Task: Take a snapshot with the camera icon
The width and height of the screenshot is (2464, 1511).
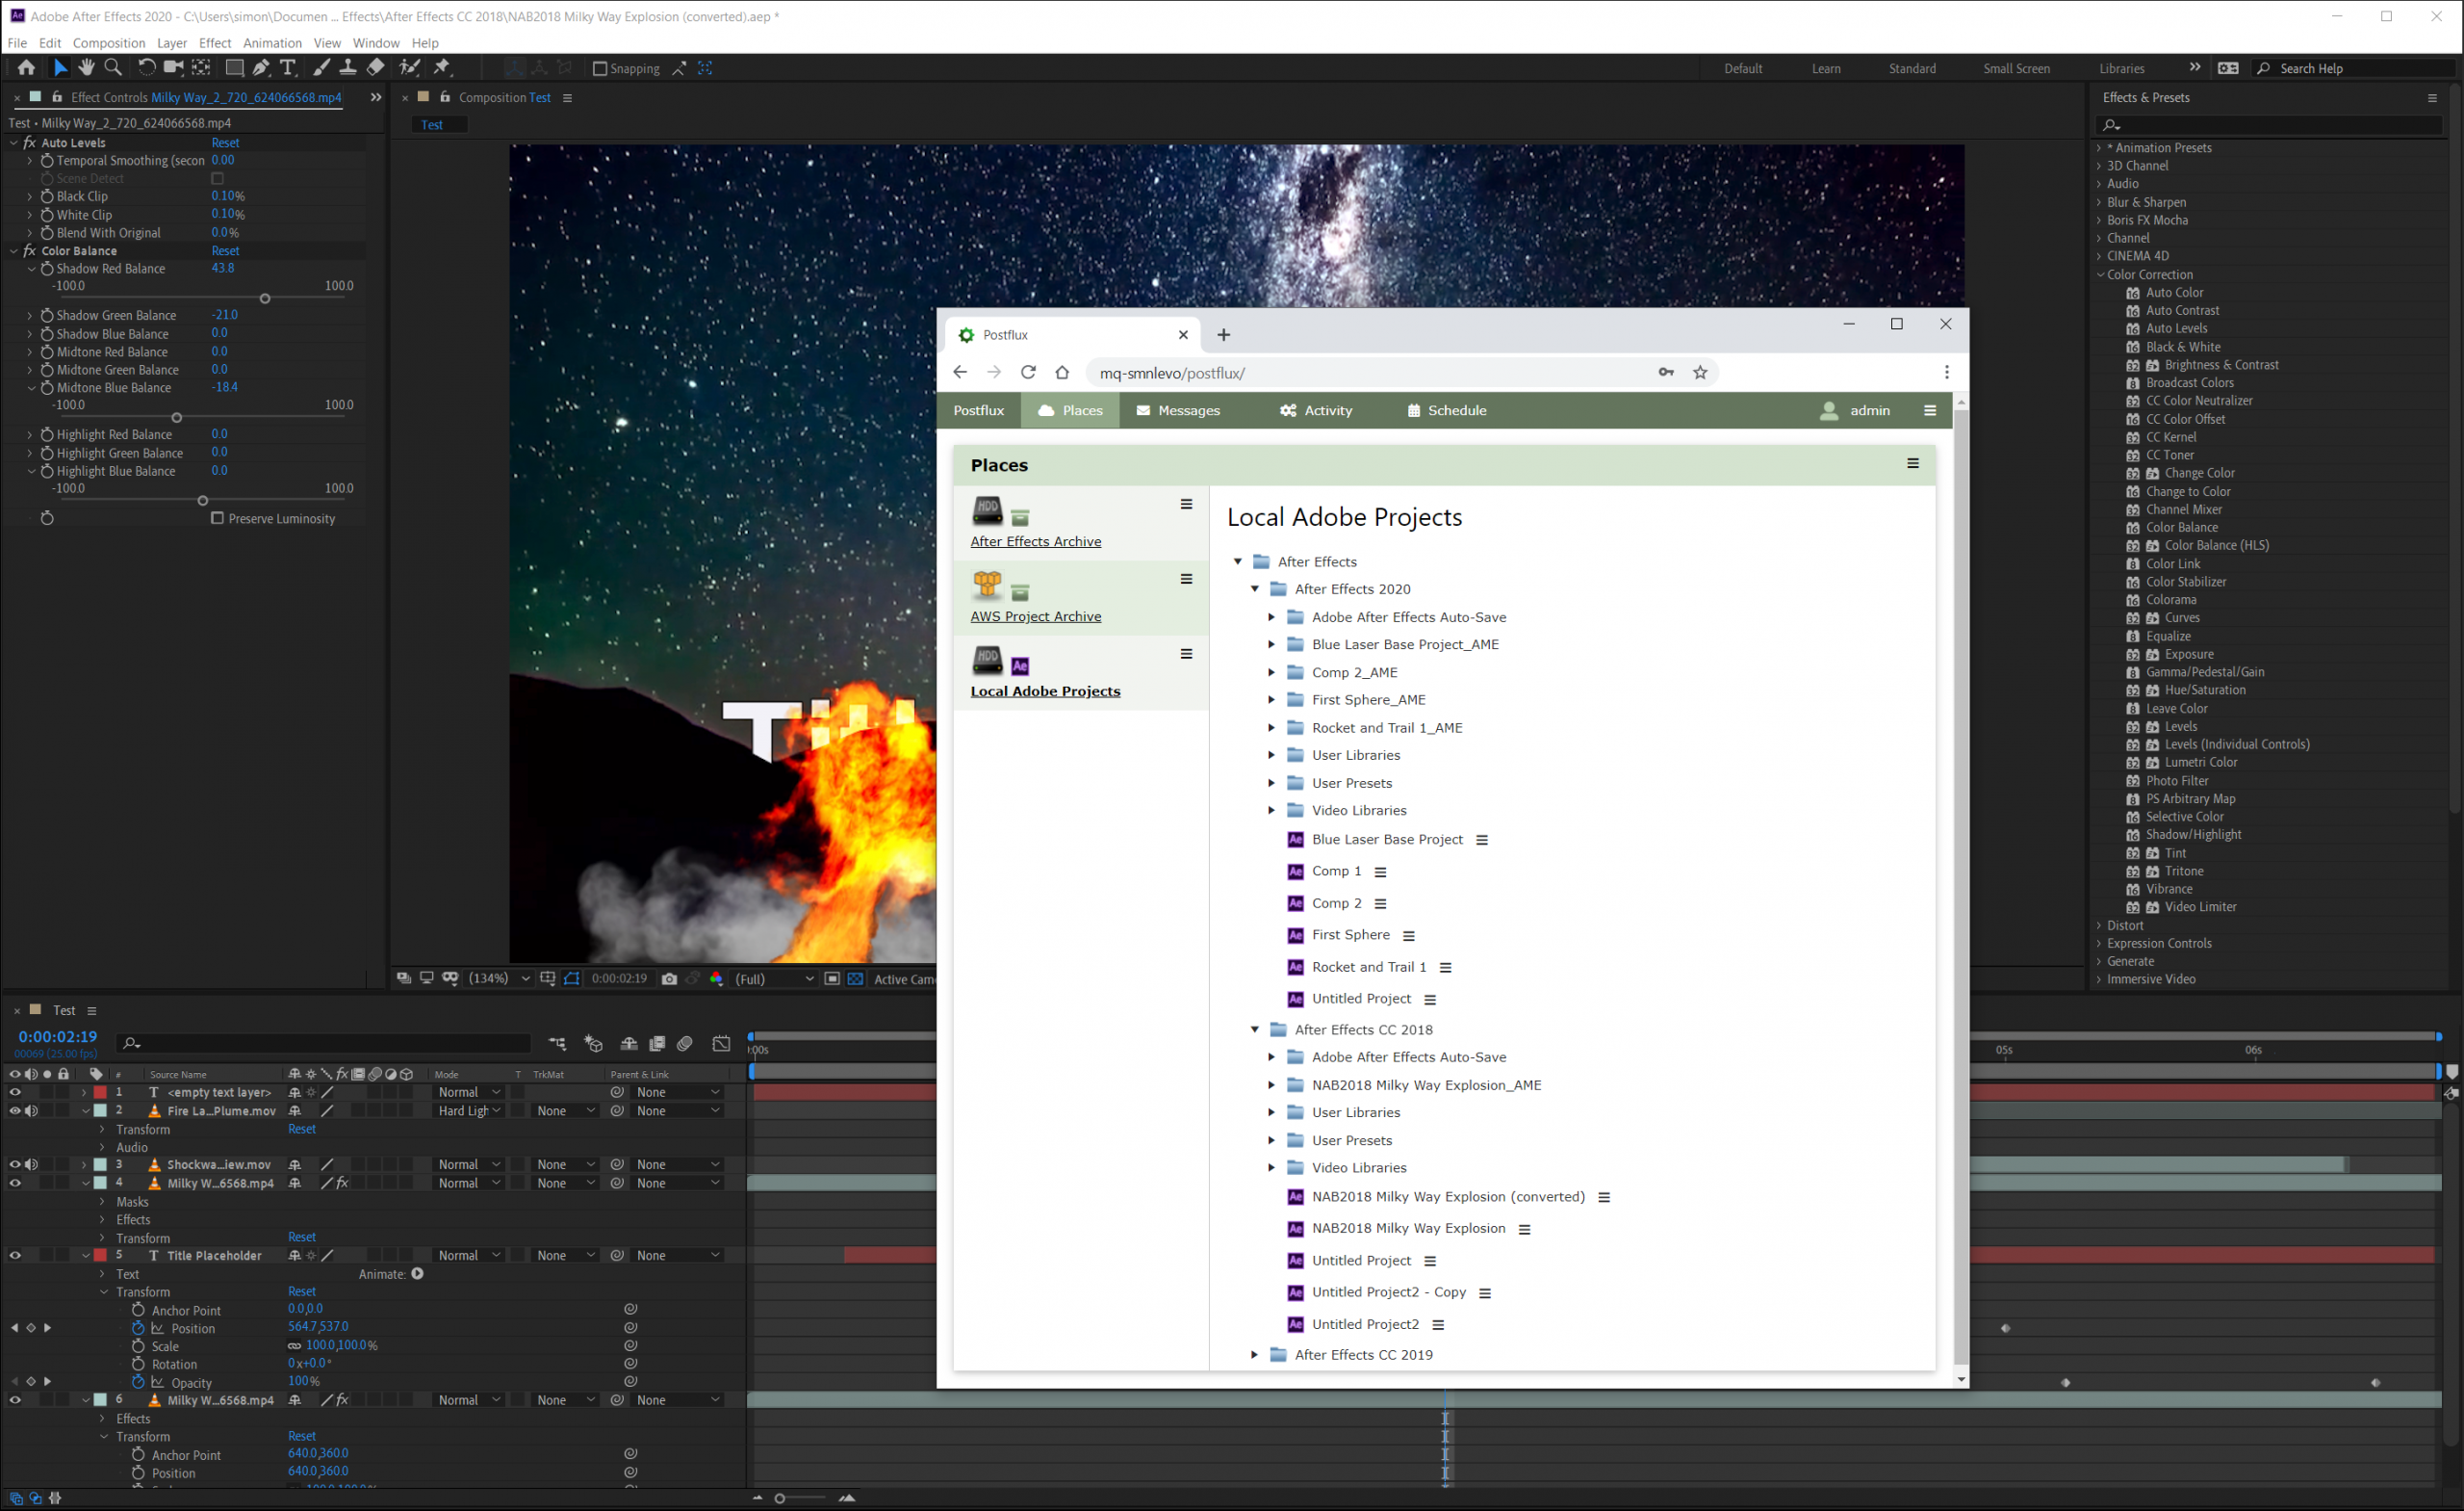Action: click(x=669, y=978)
